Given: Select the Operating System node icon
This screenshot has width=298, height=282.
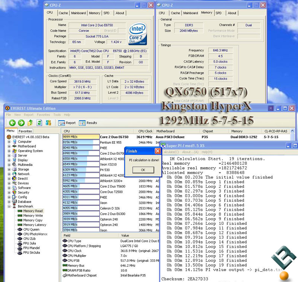Looking at the screenshot, I should [15, 151].
